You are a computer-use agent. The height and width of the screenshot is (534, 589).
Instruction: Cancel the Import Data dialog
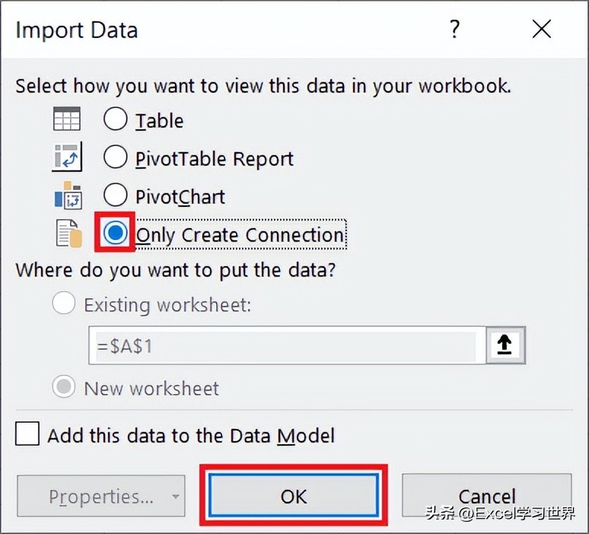pos(487,496)
